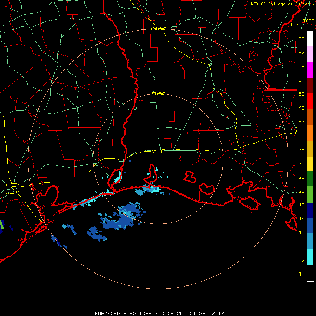Click legend value "62"

(302, 53)
